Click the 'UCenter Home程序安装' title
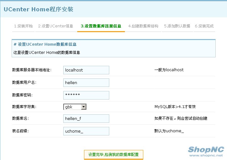 tap(38, 9)
